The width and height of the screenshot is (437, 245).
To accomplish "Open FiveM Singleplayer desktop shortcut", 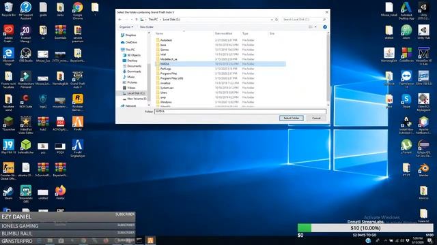I will pyautogui.click(x=78, y=148).
